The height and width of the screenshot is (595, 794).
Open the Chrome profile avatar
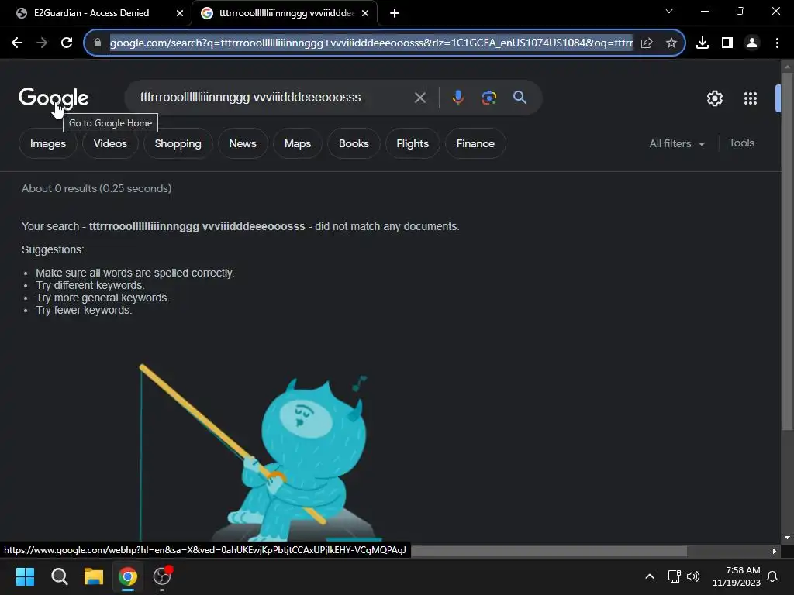752,43
